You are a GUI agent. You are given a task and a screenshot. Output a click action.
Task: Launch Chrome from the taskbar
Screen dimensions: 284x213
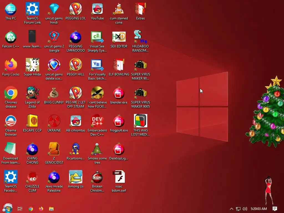[31, 209]
